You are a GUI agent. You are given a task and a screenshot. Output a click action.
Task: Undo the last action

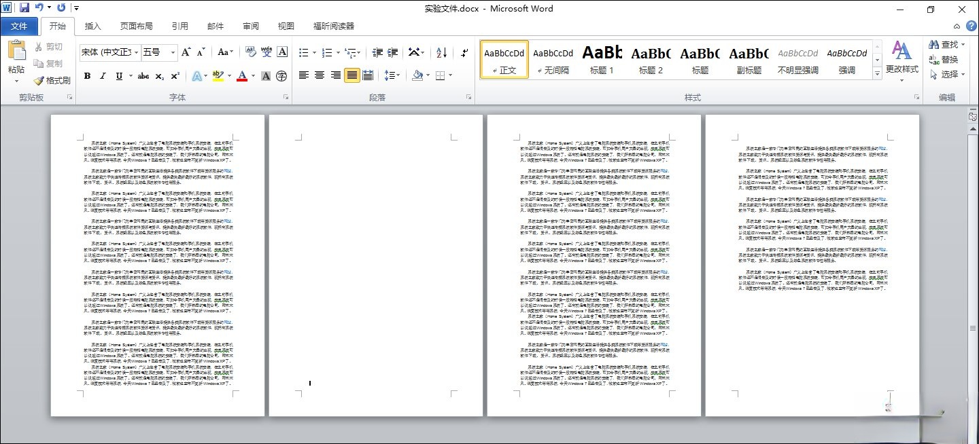[x=39, y=8]
